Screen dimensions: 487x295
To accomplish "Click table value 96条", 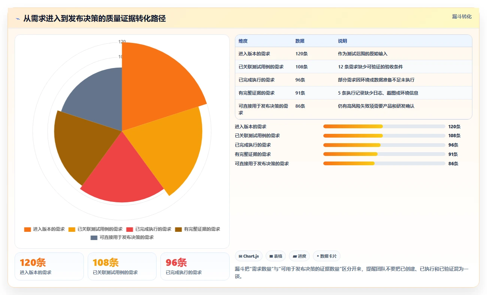I will click(x=300, y=80).
